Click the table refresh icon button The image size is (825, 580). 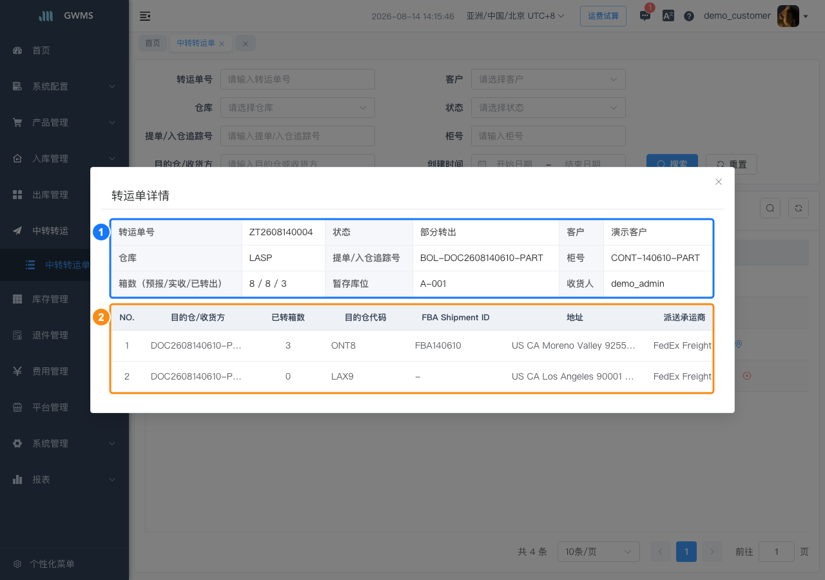(799, 208)
